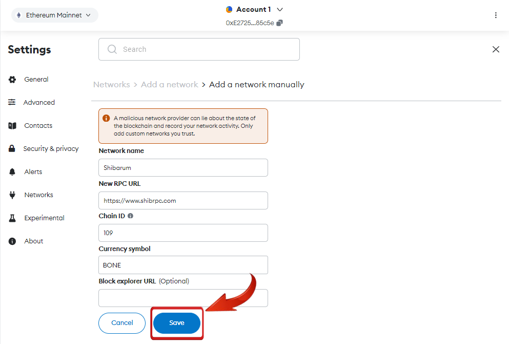Image resolution: width=509 pixels, height=344 pixels.
Task: Save the Shibarum network
Action: 177,323
